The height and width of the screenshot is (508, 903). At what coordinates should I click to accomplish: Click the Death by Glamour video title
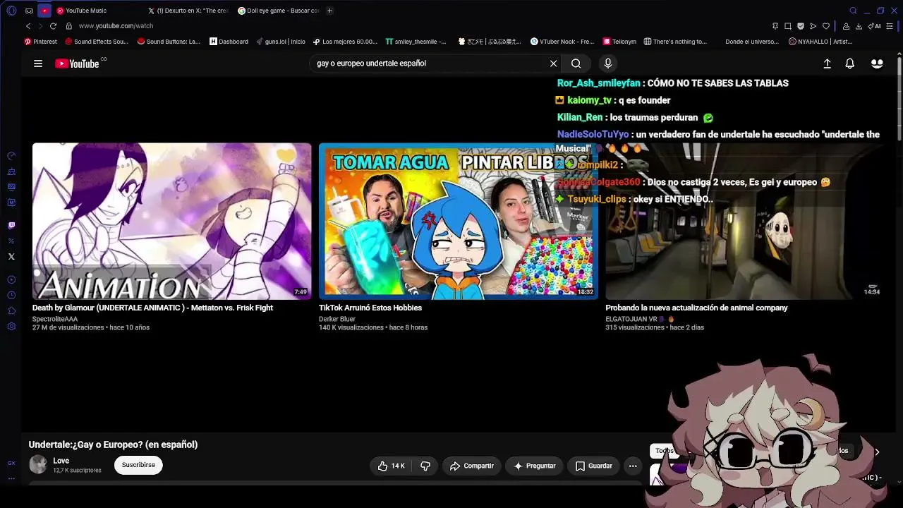coord(152,308)
